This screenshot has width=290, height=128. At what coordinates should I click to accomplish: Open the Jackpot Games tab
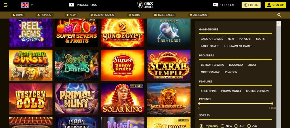point(102,15)
